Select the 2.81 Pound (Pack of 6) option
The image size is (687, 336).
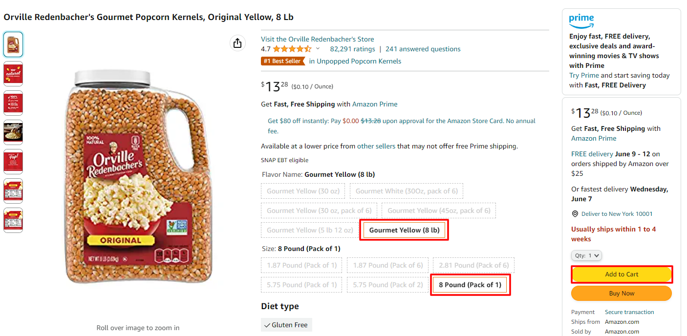click(473, 265)
